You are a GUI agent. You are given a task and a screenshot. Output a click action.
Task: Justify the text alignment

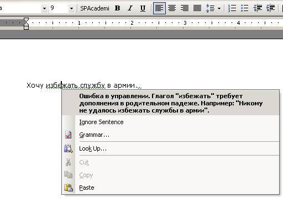[197, 8]
